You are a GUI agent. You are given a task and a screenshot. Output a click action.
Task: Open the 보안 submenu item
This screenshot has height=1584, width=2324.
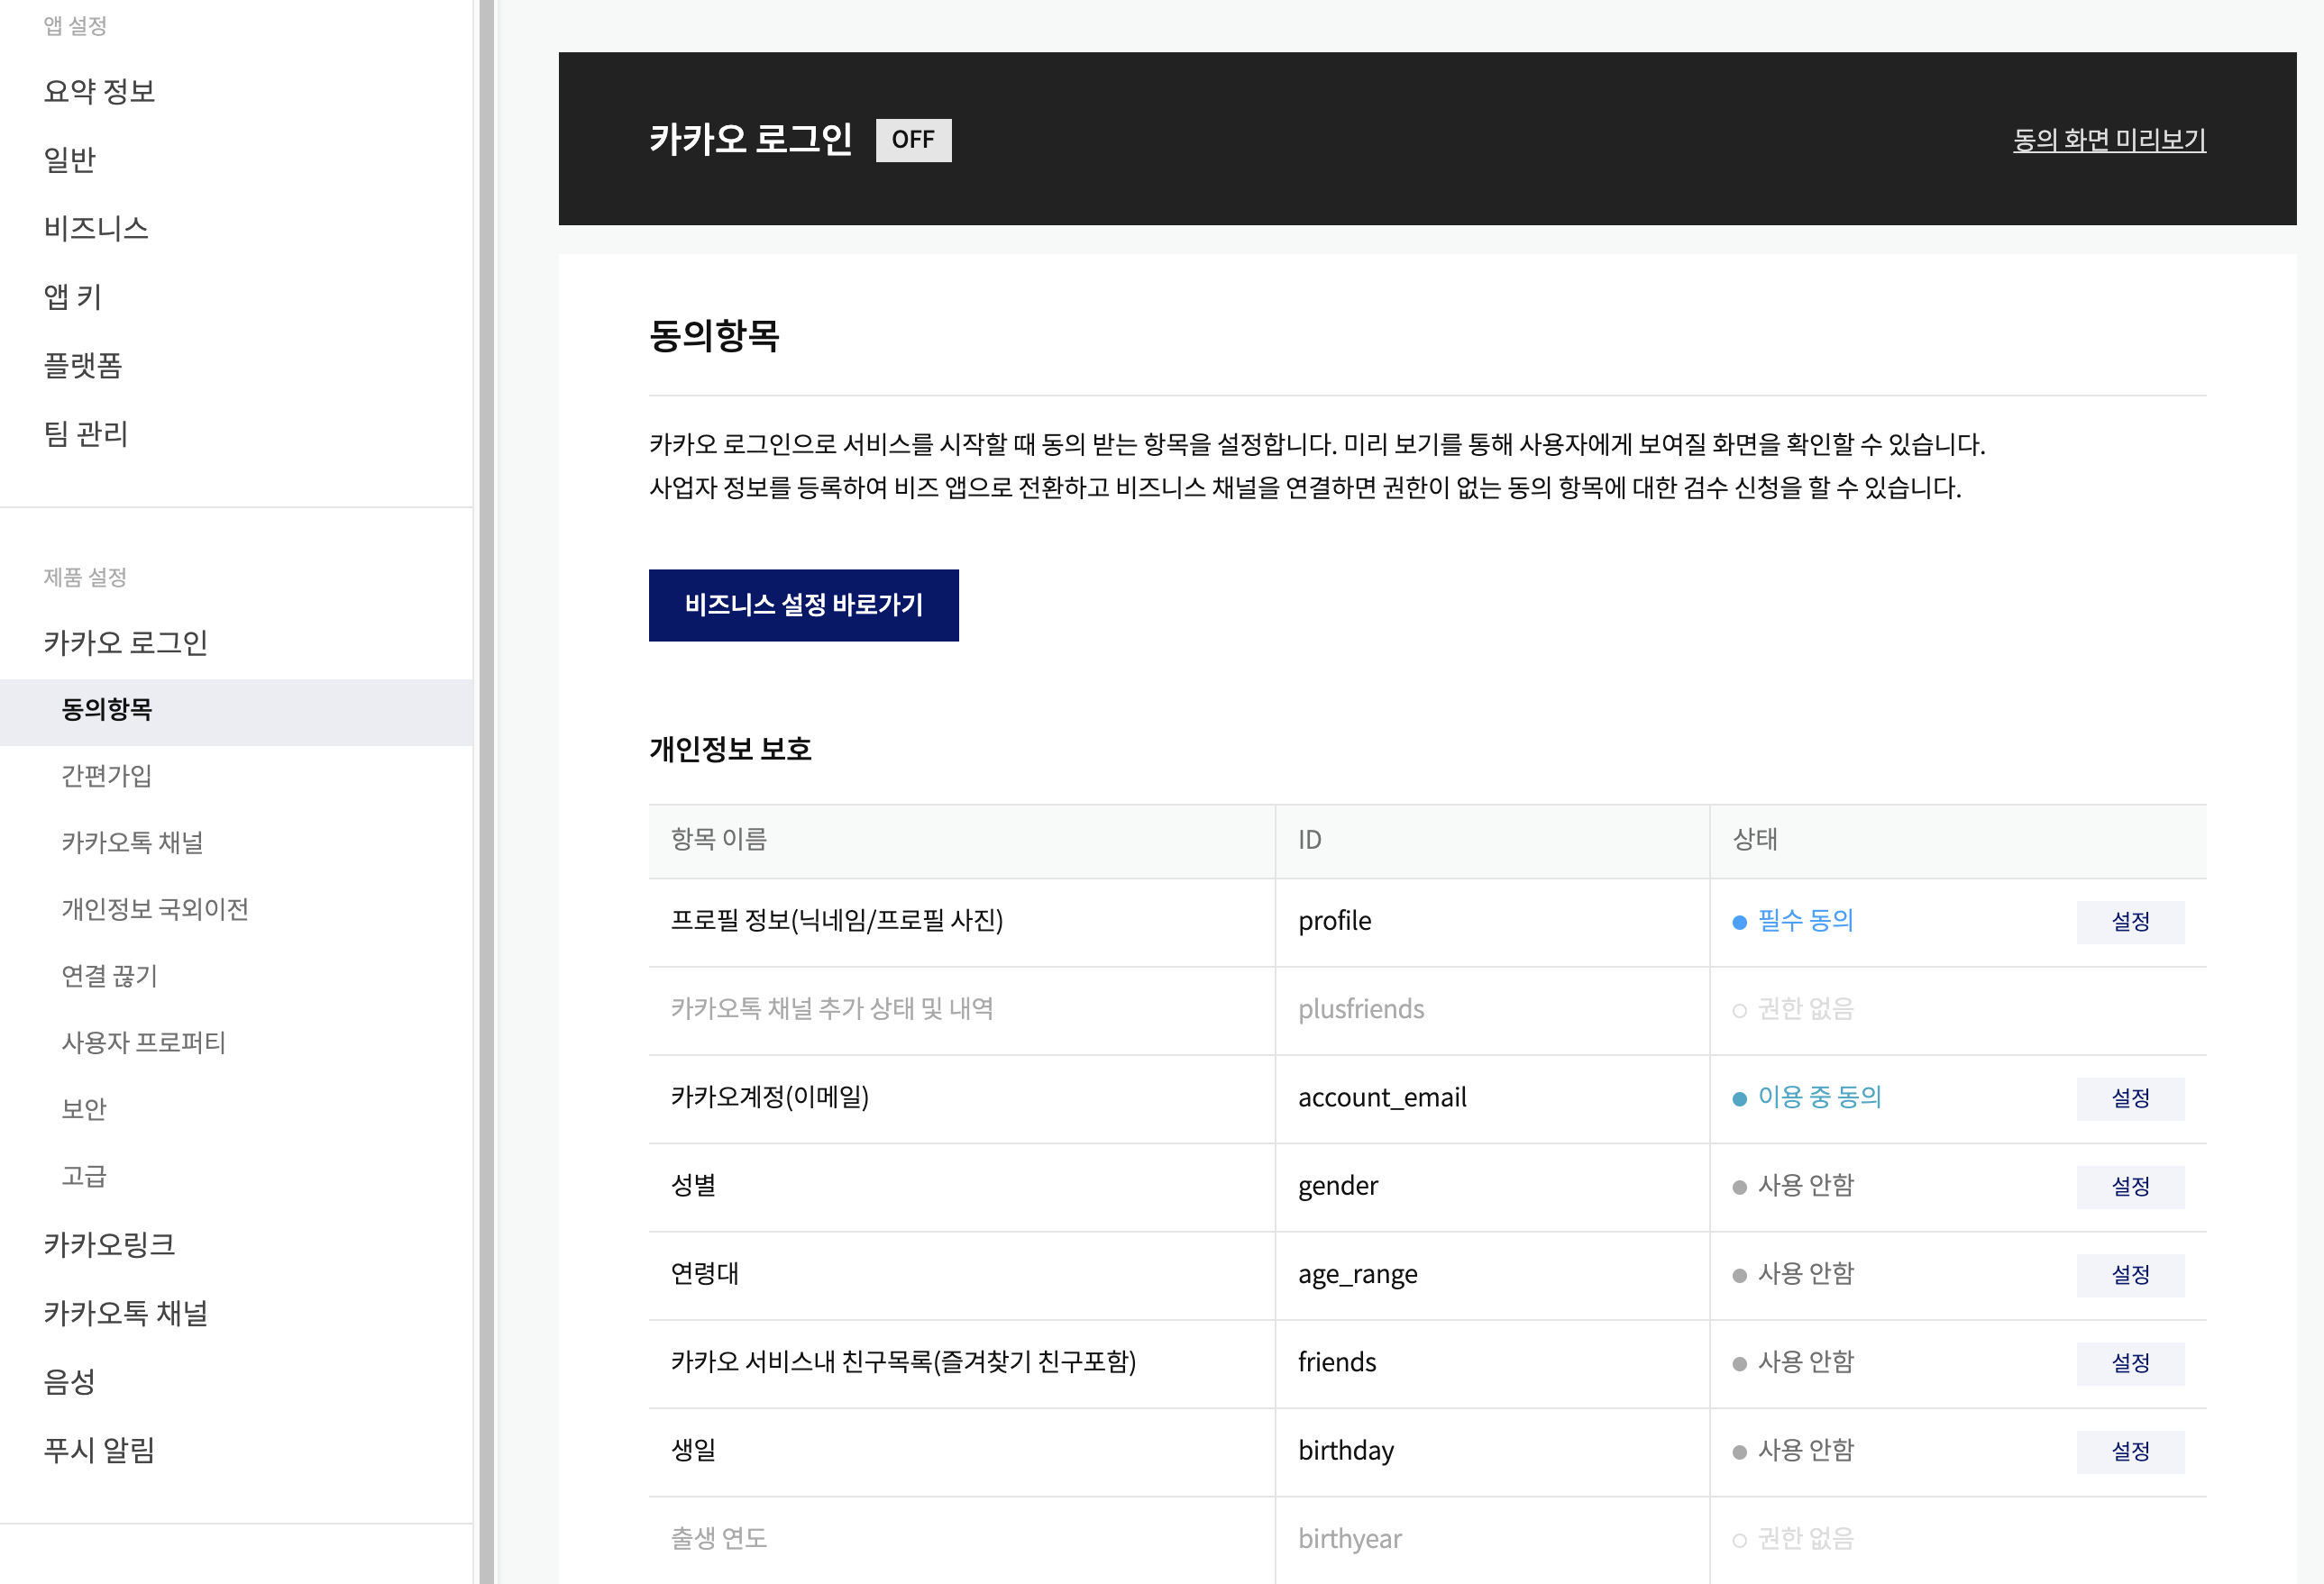coord(84,1109)
